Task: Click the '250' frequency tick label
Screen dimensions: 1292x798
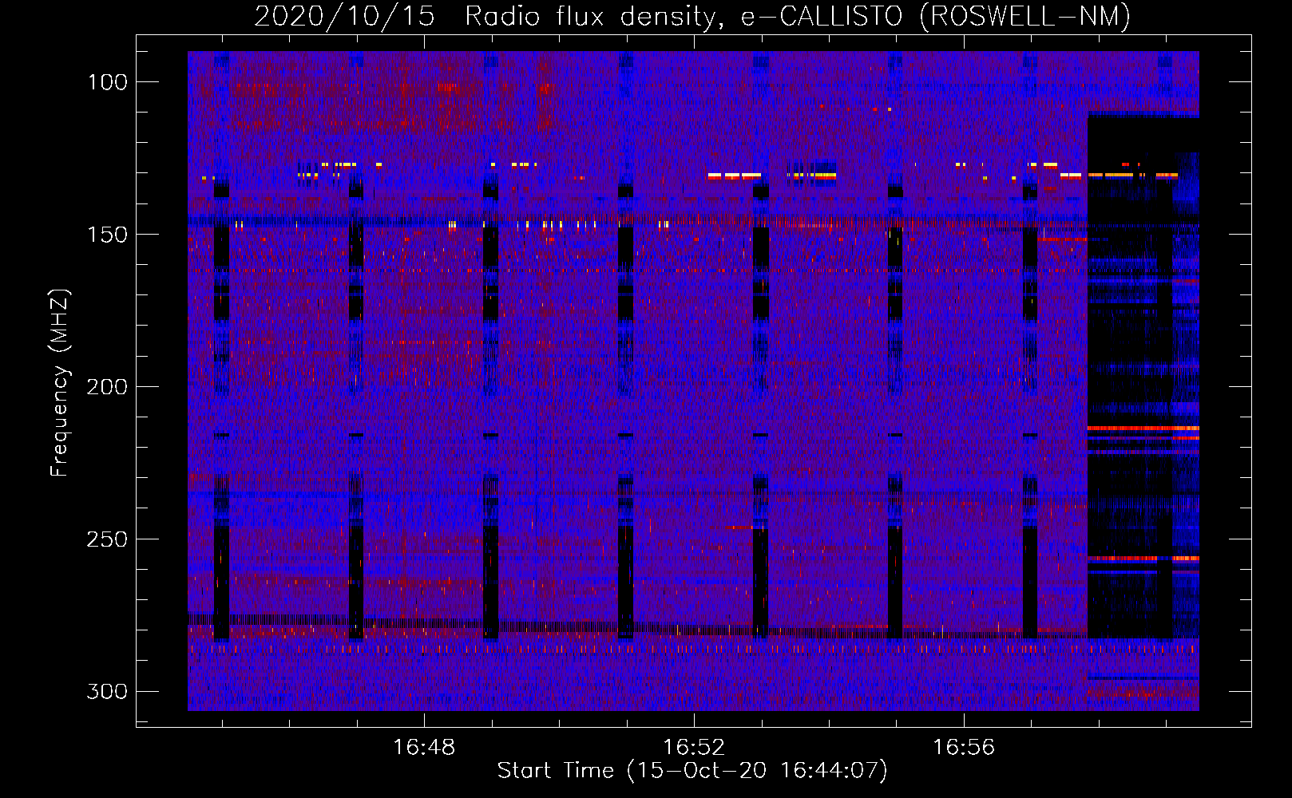Action: point(107,539)
